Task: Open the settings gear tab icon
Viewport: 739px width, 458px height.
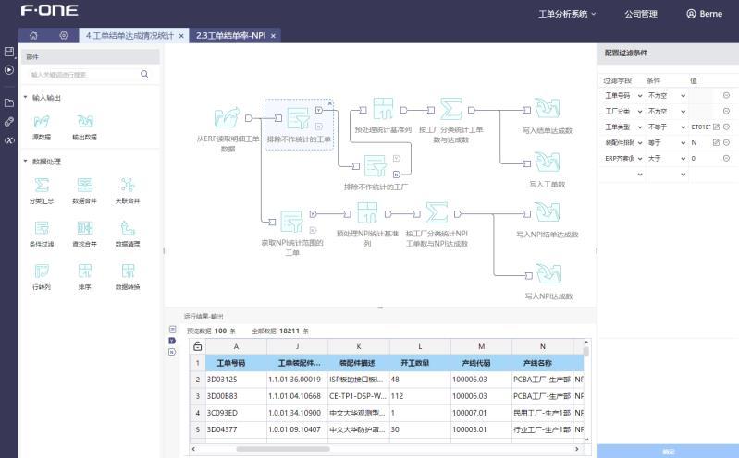Action: 64,35
